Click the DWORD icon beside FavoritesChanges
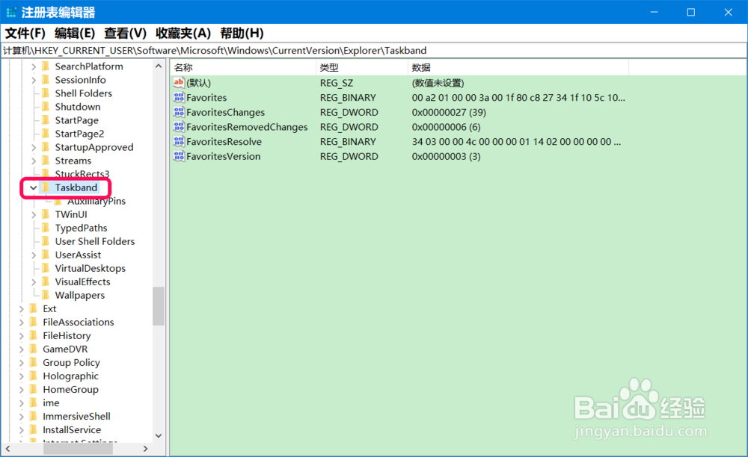 pos(179,112)
